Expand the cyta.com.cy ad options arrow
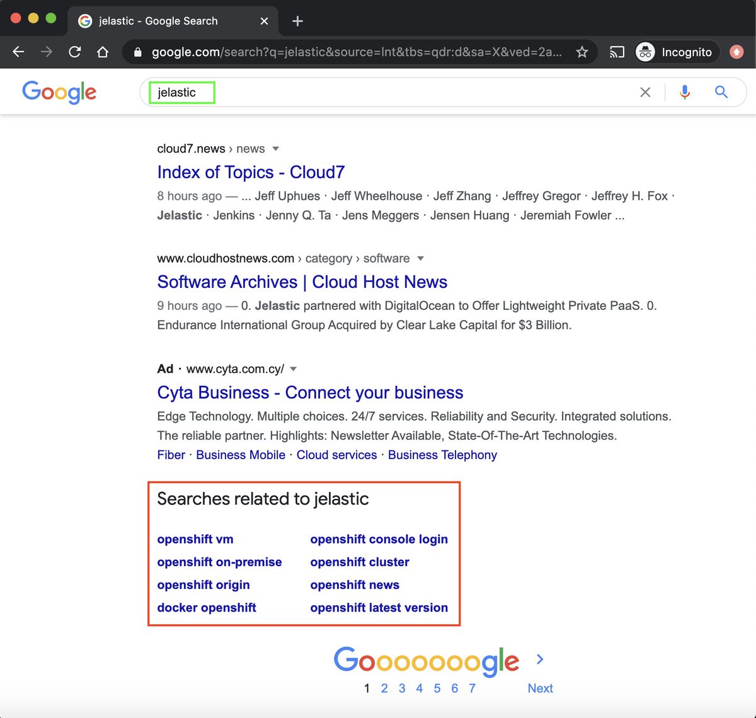 point(293,369)
